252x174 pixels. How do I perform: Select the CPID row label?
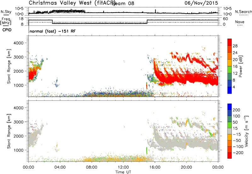click(7, 30)
